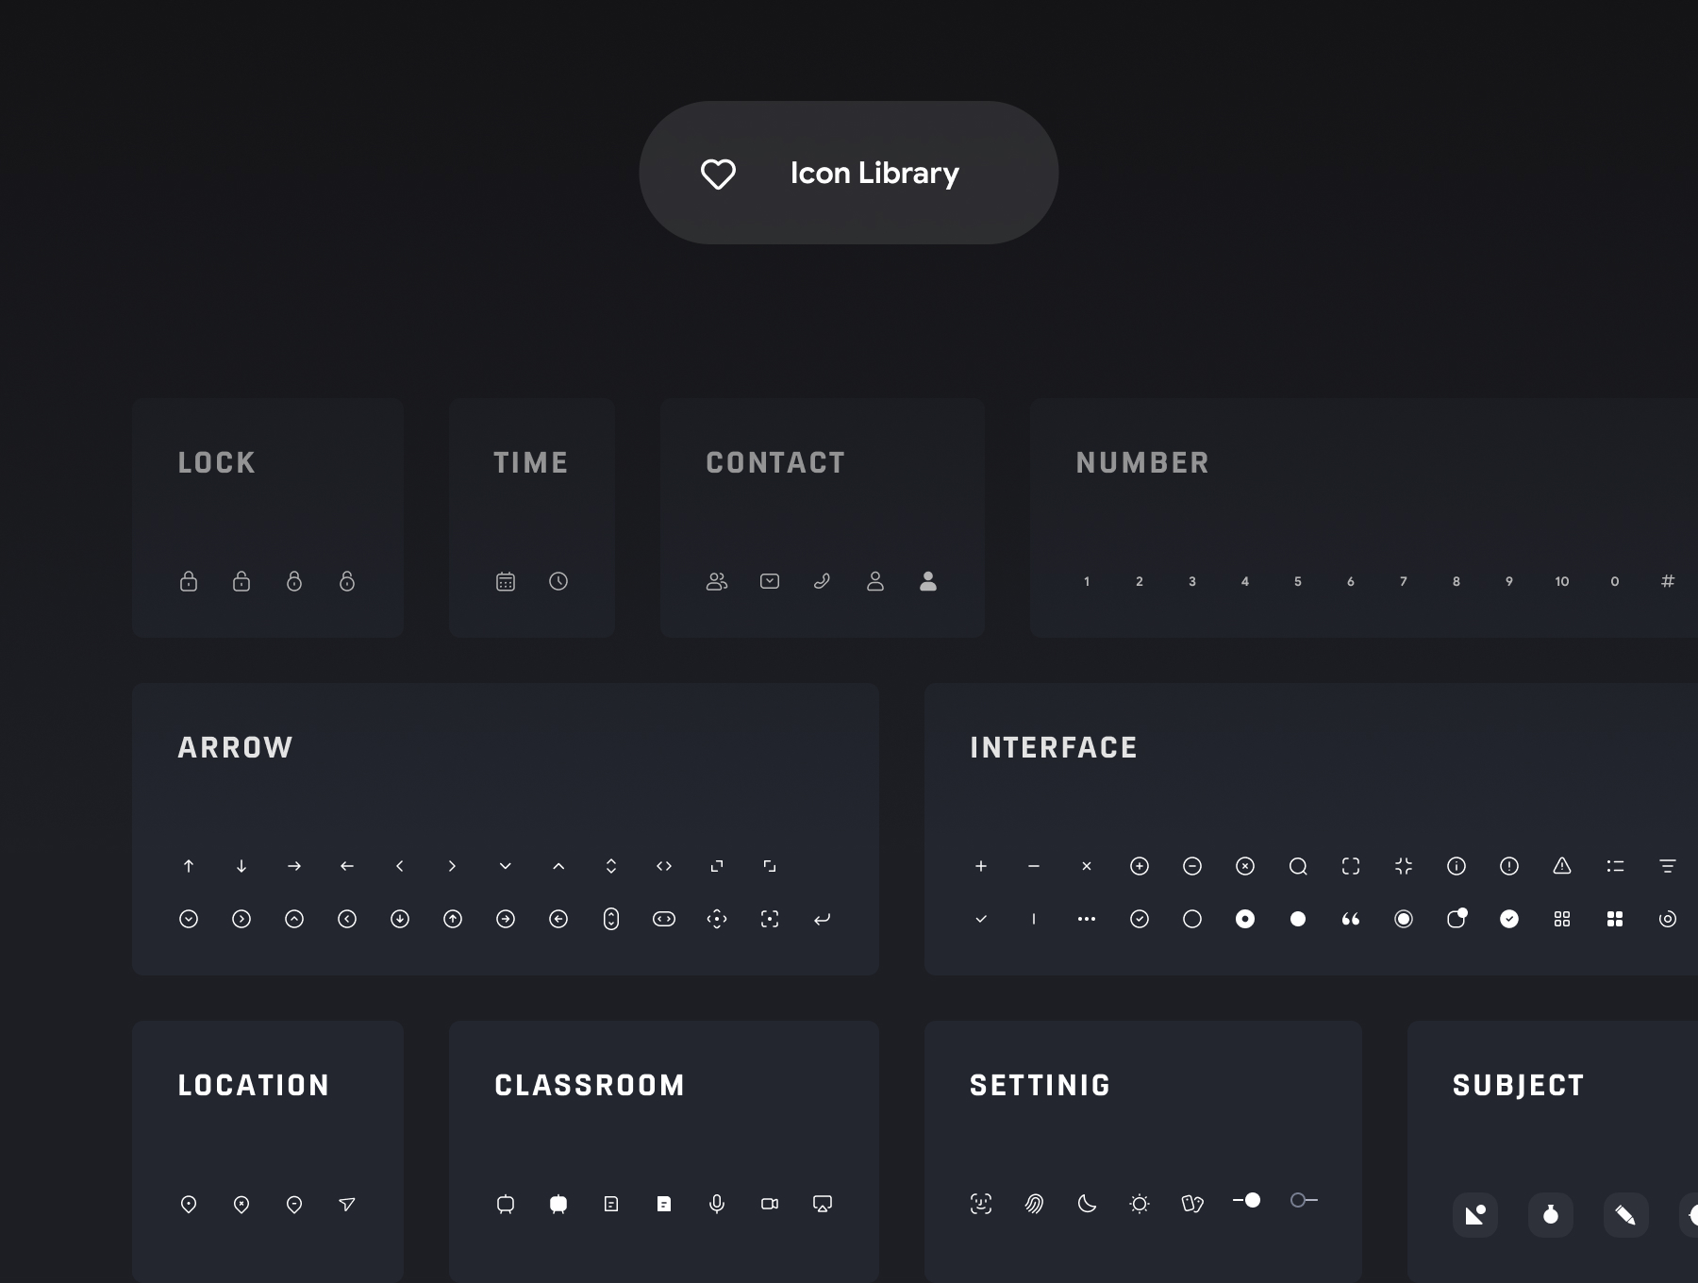Select the empty circle radio button in Interface
Viewport: 1698px width, 1283px height.
click(1192, 919)
